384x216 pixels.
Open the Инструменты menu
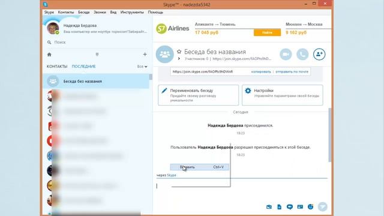132,12
